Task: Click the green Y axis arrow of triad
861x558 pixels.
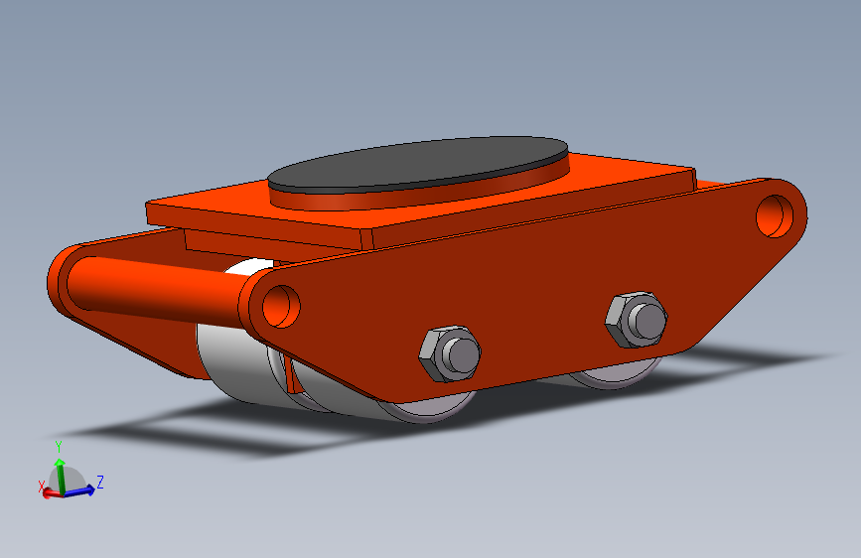Action: click(x=60, y=476)
